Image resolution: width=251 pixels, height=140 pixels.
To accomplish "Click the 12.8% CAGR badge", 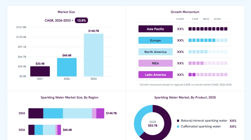I will pos(81,20).
